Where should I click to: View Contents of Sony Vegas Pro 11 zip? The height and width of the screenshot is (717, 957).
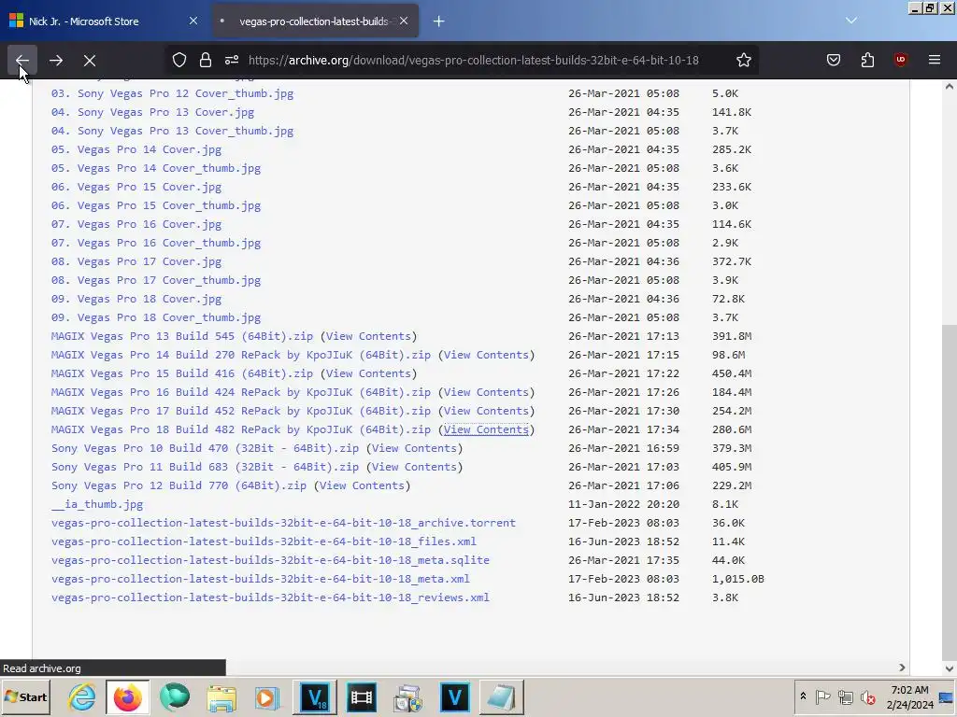point(414,467)
